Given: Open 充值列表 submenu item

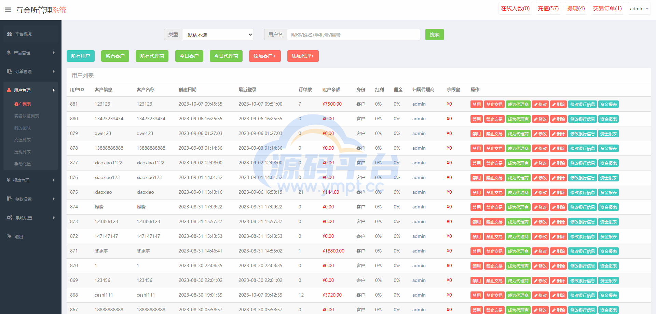Looking at the screenshot, I should pos(23,140).
